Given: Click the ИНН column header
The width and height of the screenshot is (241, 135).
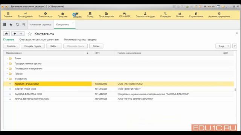Looking at the screenshot, I should point(103,53).
